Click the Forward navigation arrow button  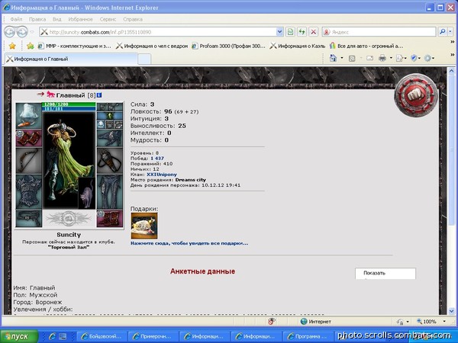point(22,31)
